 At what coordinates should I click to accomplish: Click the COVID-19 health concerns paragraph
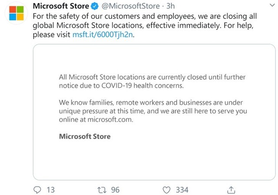[152, 81]
